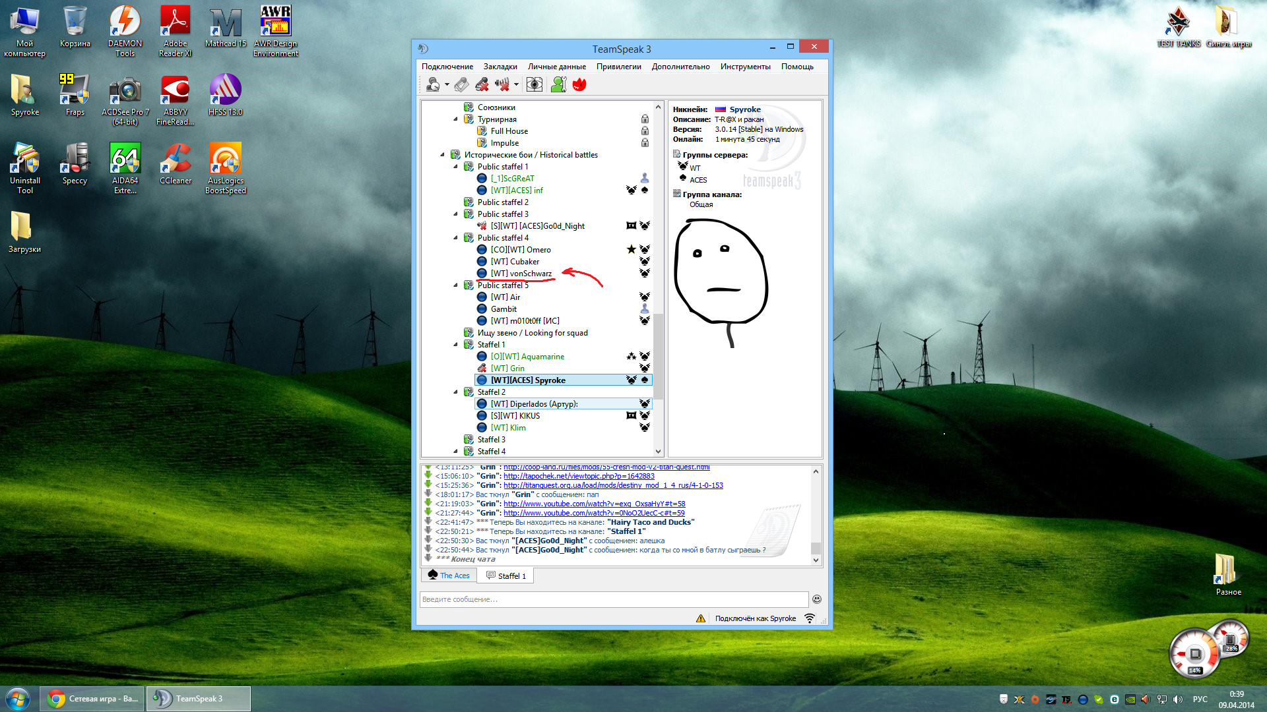Open the Закладки menu

pyautogui.click(x=500, y=67)
